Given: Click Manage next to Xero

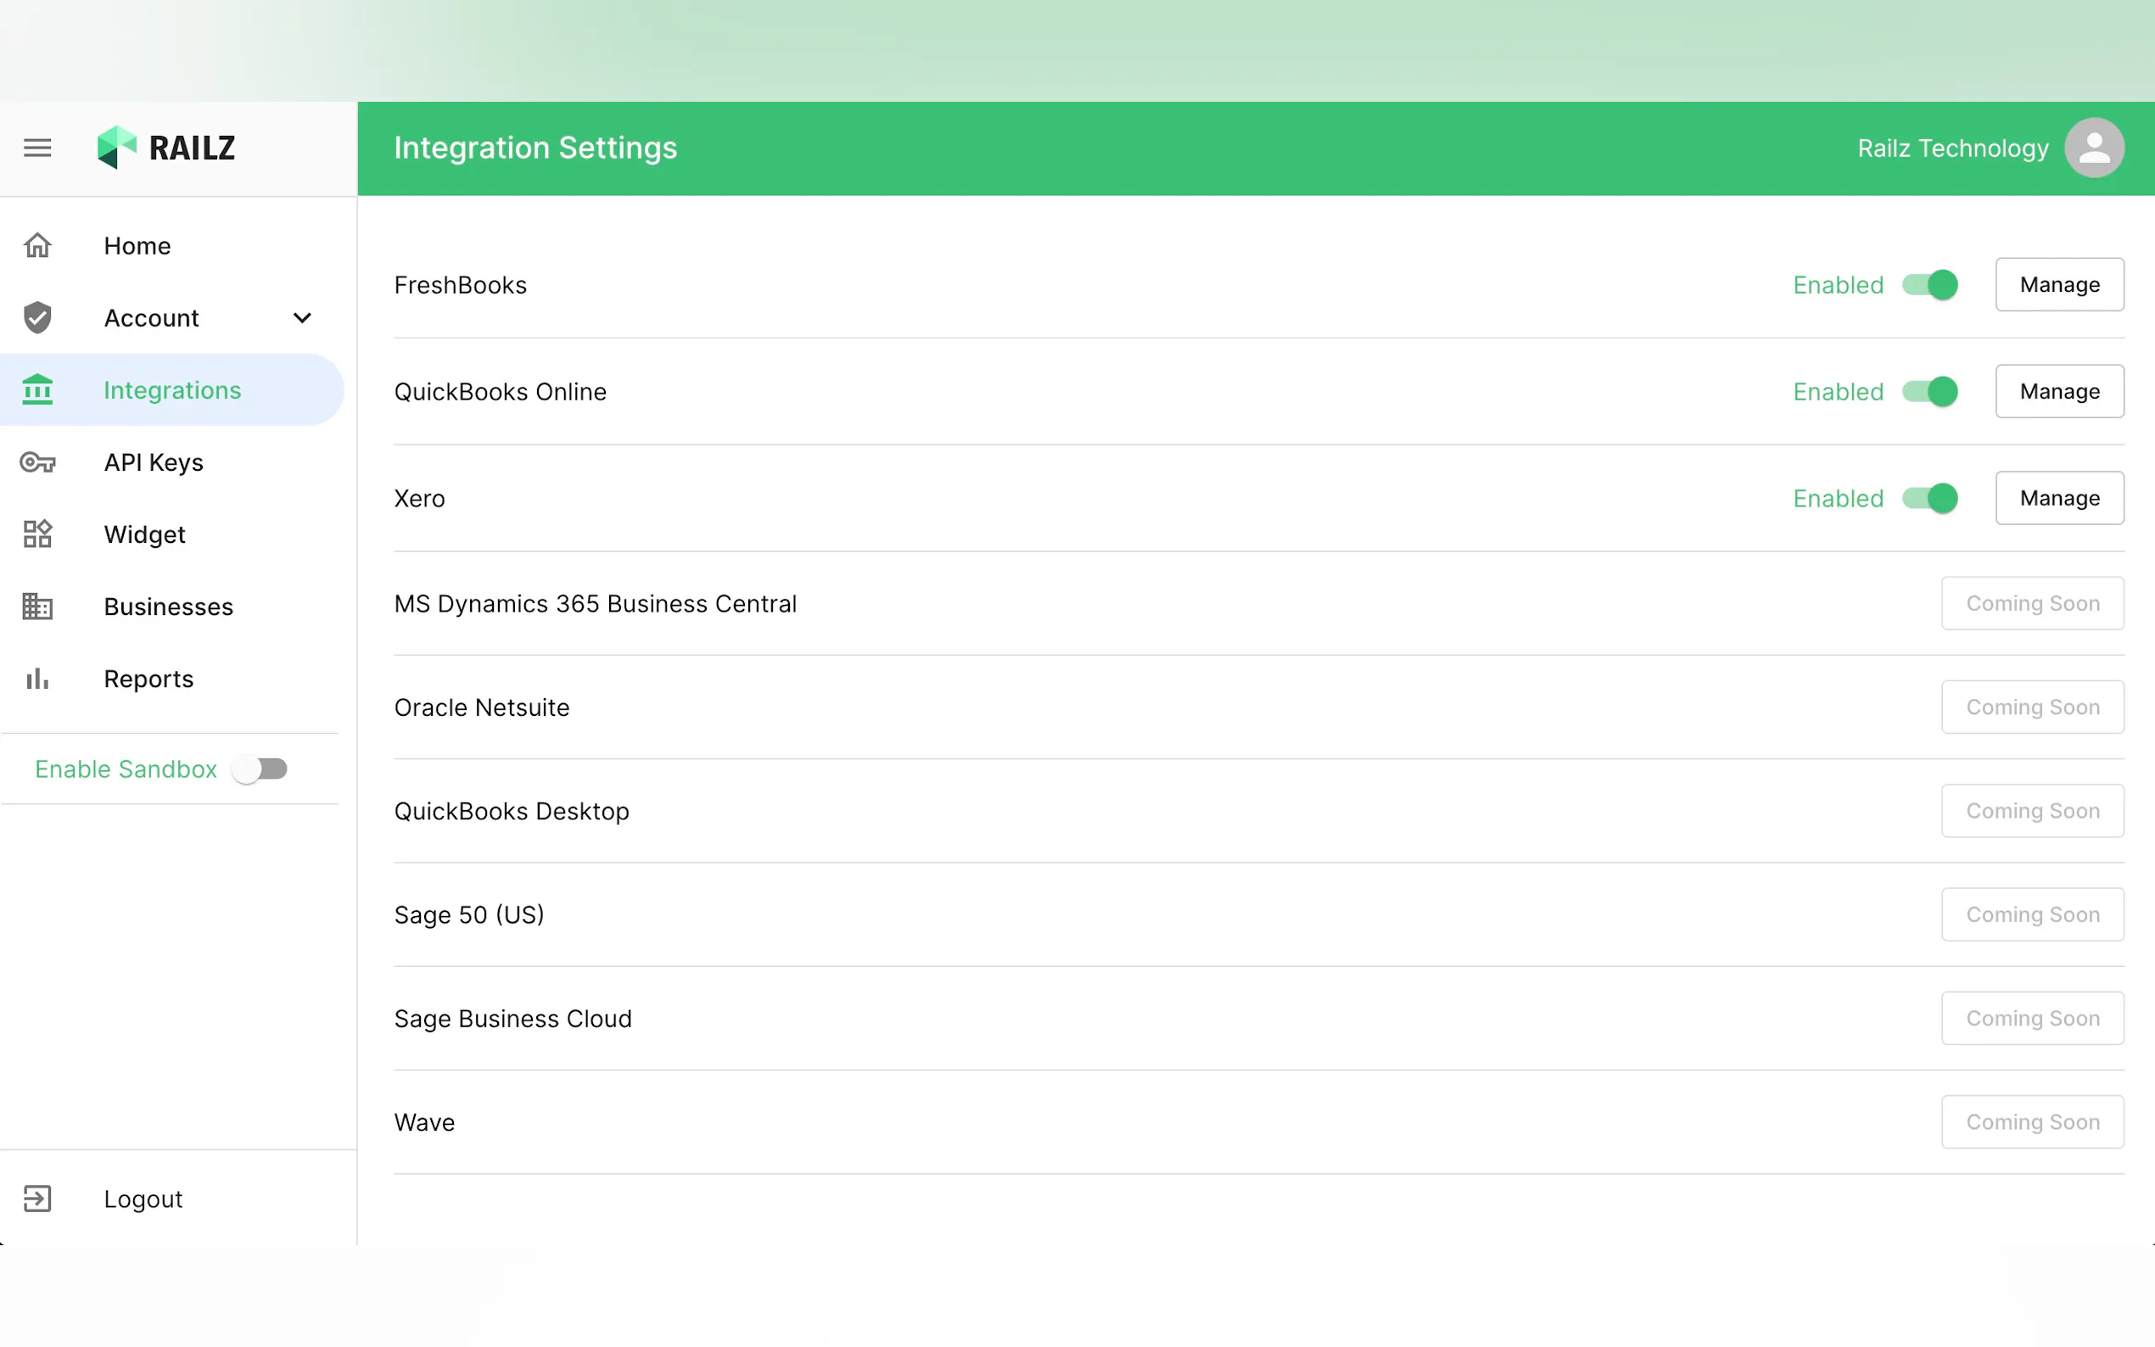Looking at the screenshot, I should [2059, 498].
